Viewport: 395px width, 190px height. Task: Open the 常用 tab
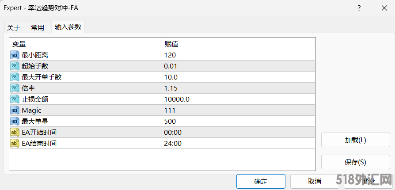coord(38,27)
